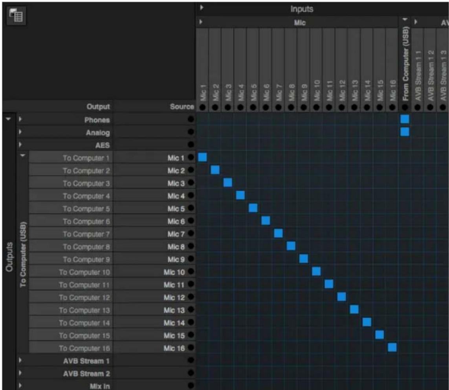Click the Mic 16 input column dot

point(392,107)
